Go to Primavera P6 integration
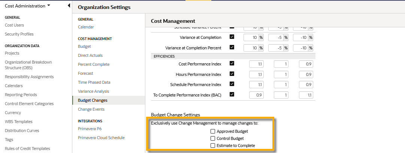This screenshot has height=153, width=405. click(x=90, y=129)
